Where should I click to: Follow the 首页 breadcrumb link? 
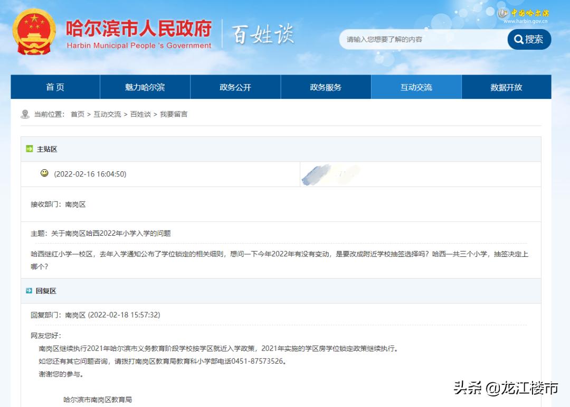coord(77,114)
